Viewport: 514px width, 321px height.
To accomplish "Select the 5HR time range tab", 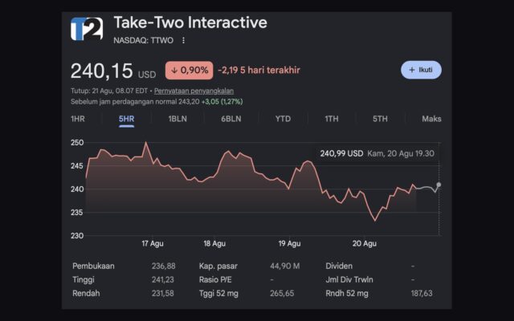I will 127,119.
